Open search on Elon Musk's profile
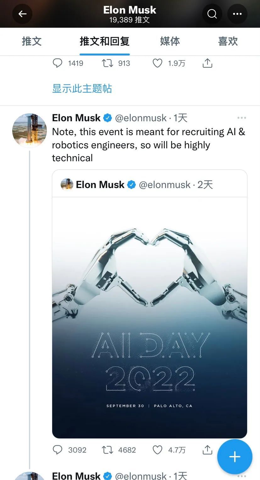The width and height of the screenshot is (260, 480). [212, 14]
